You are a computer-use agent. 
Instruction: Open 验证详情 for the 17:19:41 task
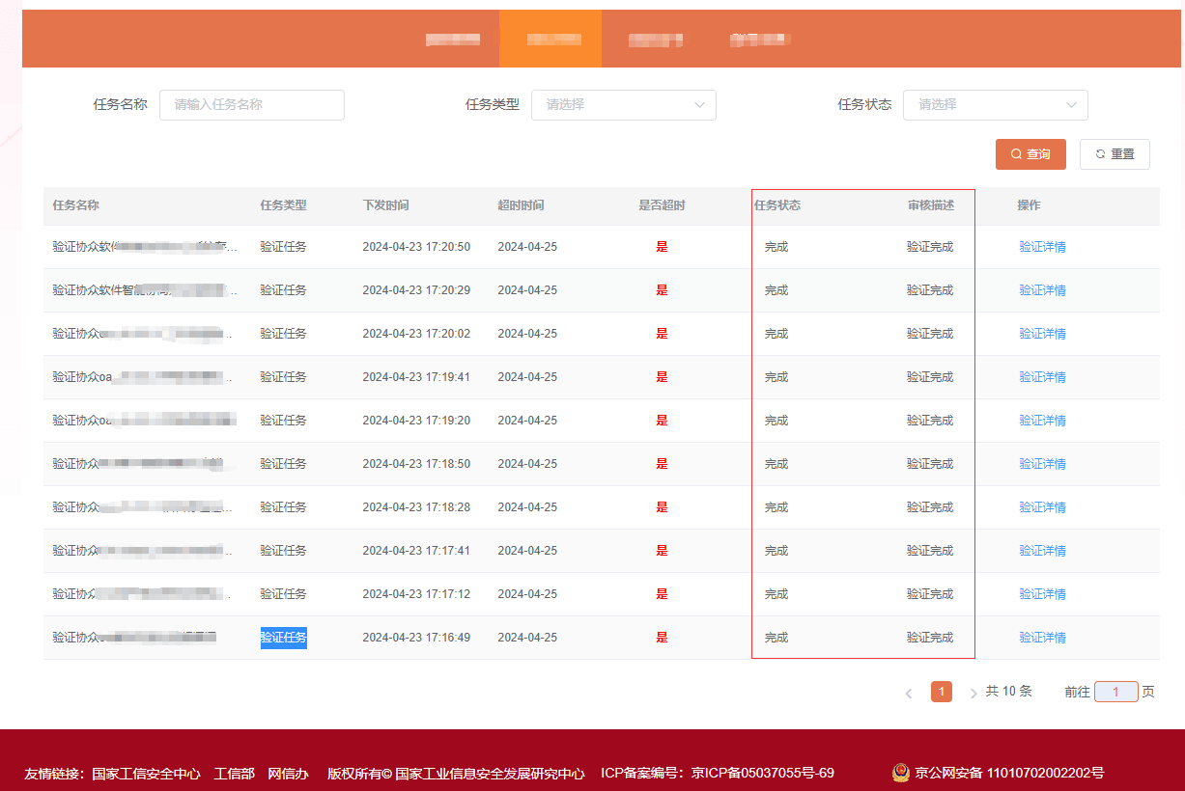click(x=1042, y=377)
